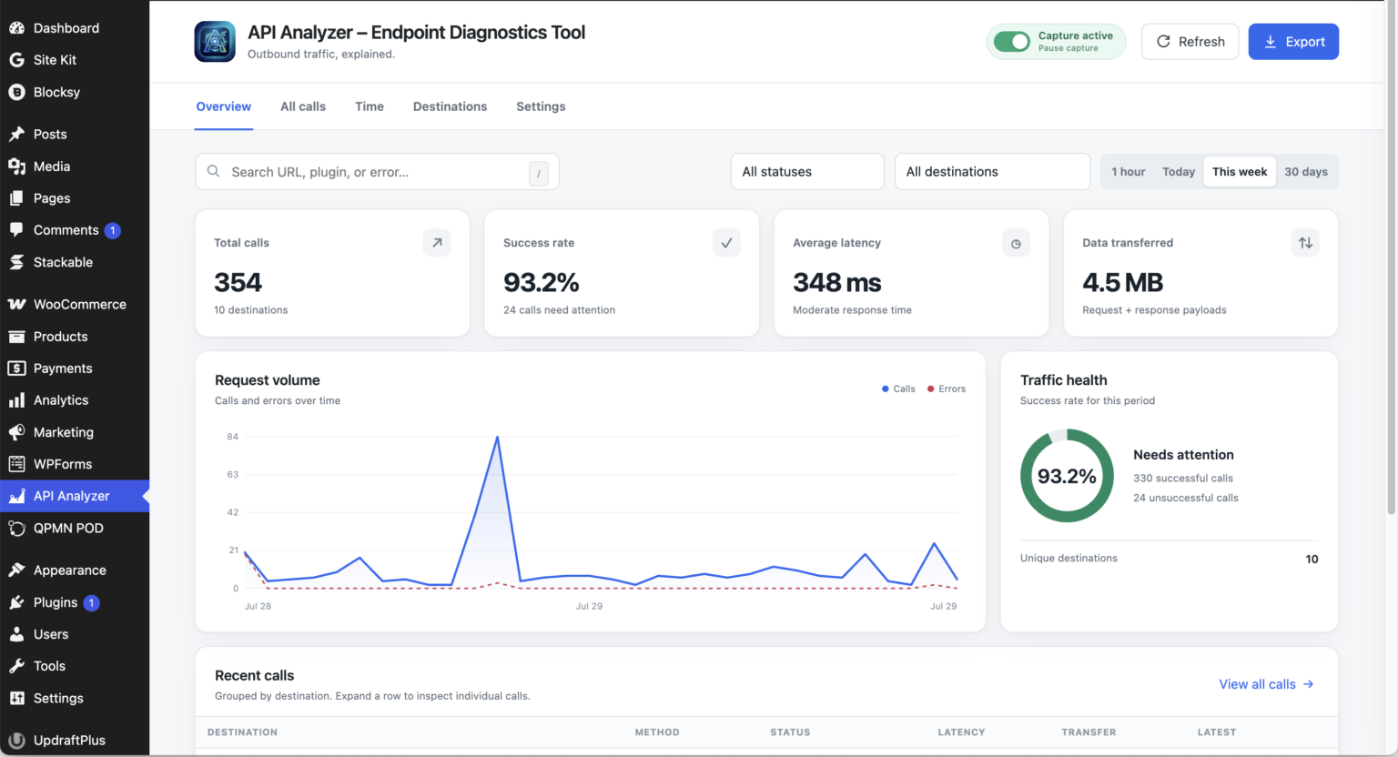Open the Marketing megaphone icon

[16, 432]
